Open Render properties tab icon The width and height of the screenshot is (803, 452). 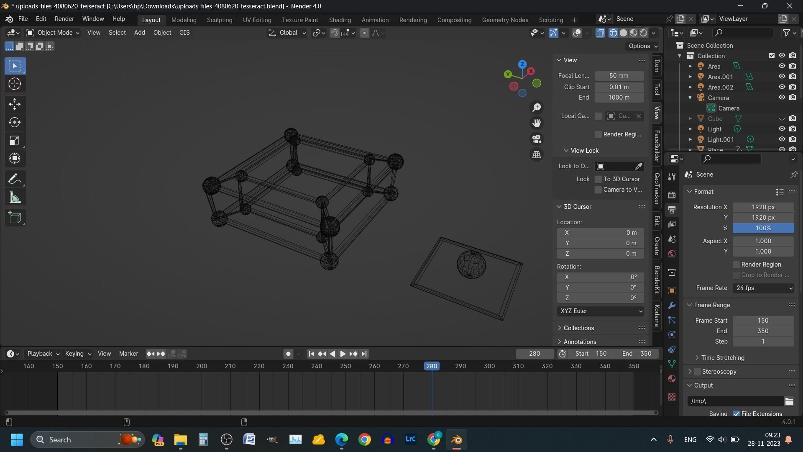click(x=672, y=195)
